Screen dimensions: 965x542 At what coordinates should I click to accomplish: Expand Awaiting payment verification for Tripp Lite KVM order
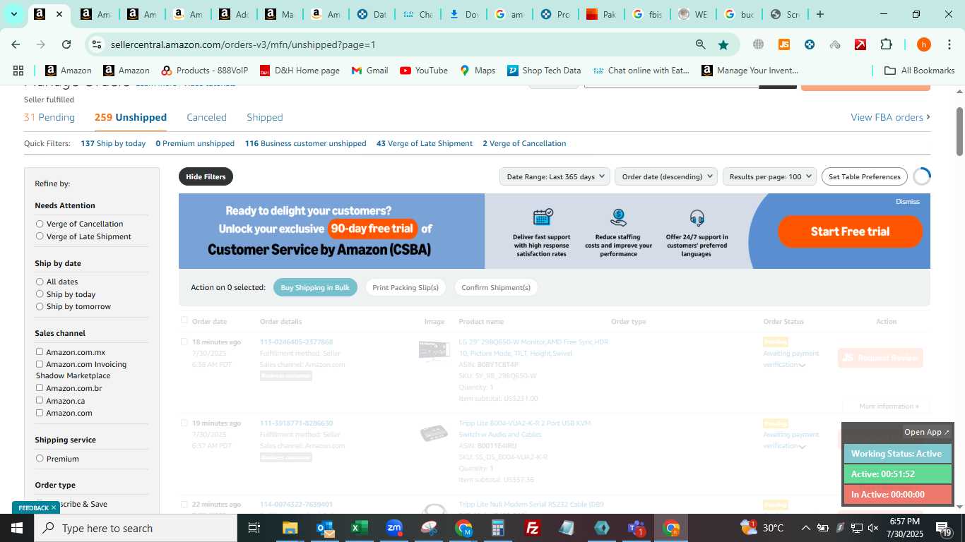pyautogui.click(x=803, y=446)
